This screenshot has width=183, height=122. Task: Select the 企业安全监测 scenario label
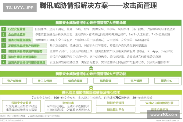click(20, 34)
